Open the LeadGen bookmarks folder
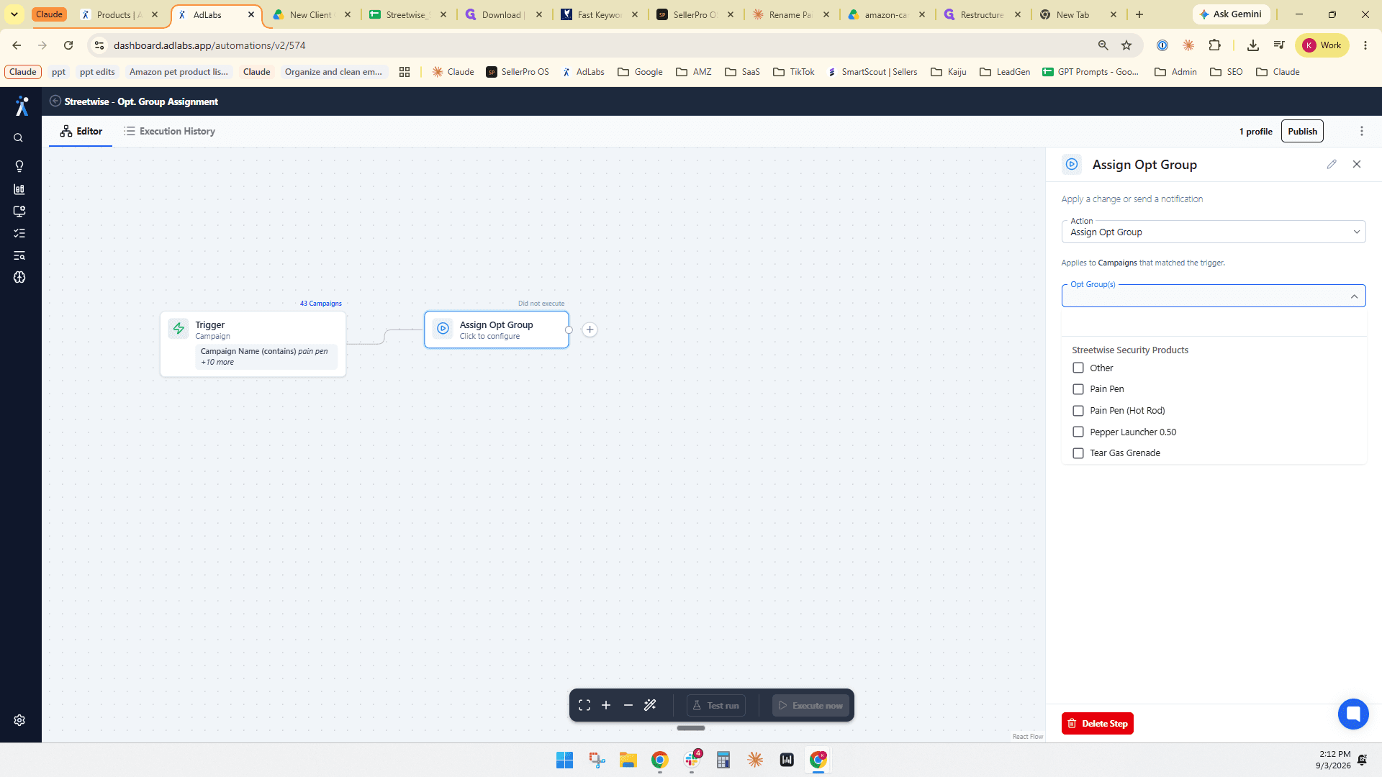The height and width of the screenshot is (777, 1382). (x=1005, y=72)
